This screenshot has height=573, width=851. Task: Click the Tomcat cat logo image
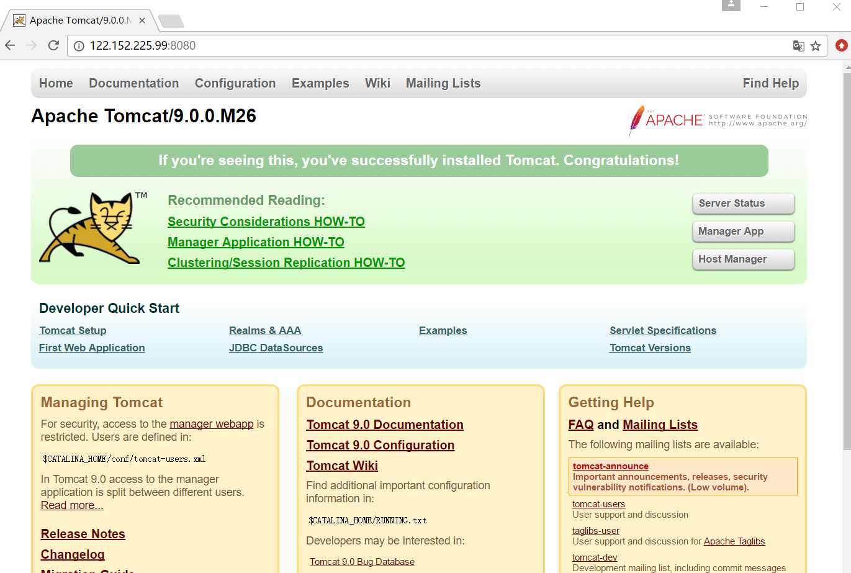pos(93,228)
